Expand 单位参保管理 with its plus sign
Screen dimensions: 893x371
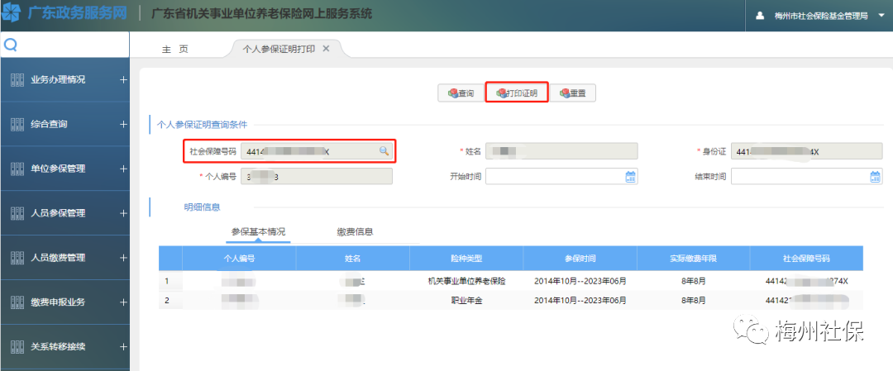click(x=123, y=169)
